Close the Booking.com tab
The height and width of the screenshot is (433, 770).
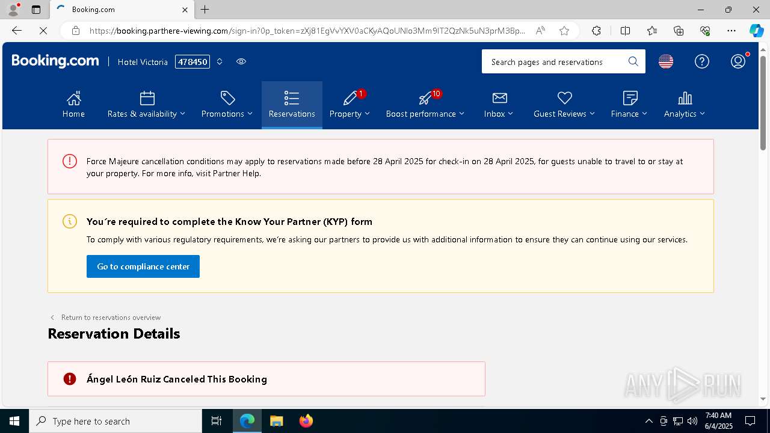tap(185, 10)
